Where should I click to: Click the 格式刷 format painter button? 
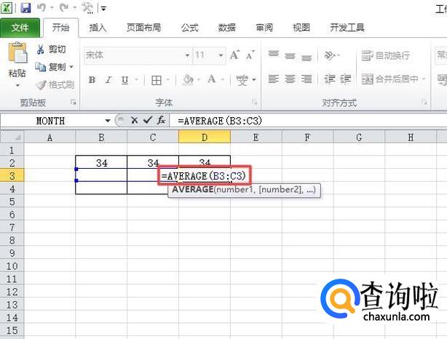coord(55,85)
